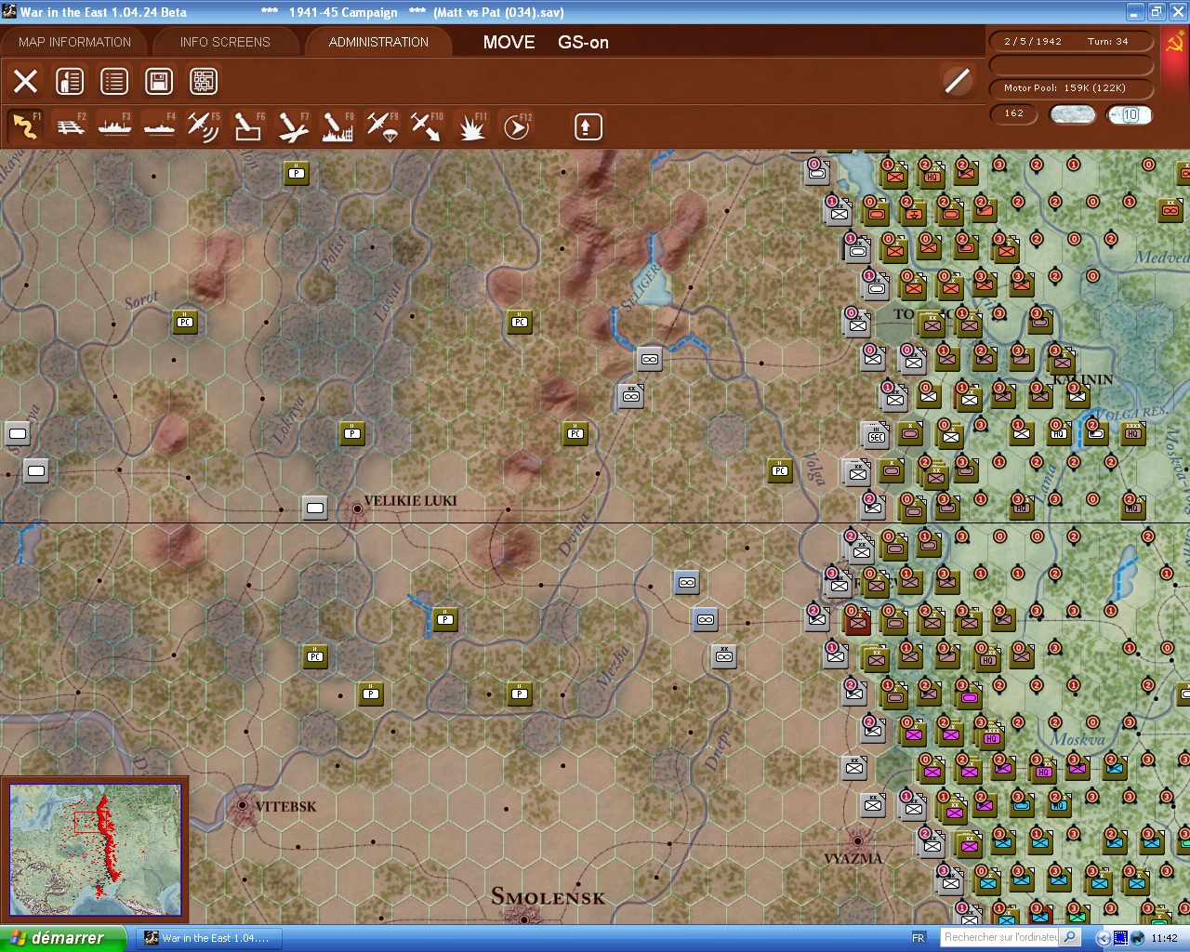Screen dimensions: 1190x952
Task: Open the Commander's Report icon
Action: (x=70, y=81)
